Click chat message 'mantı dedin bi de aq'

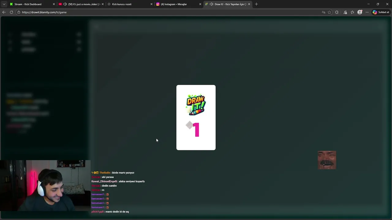[x=117, y=211]
